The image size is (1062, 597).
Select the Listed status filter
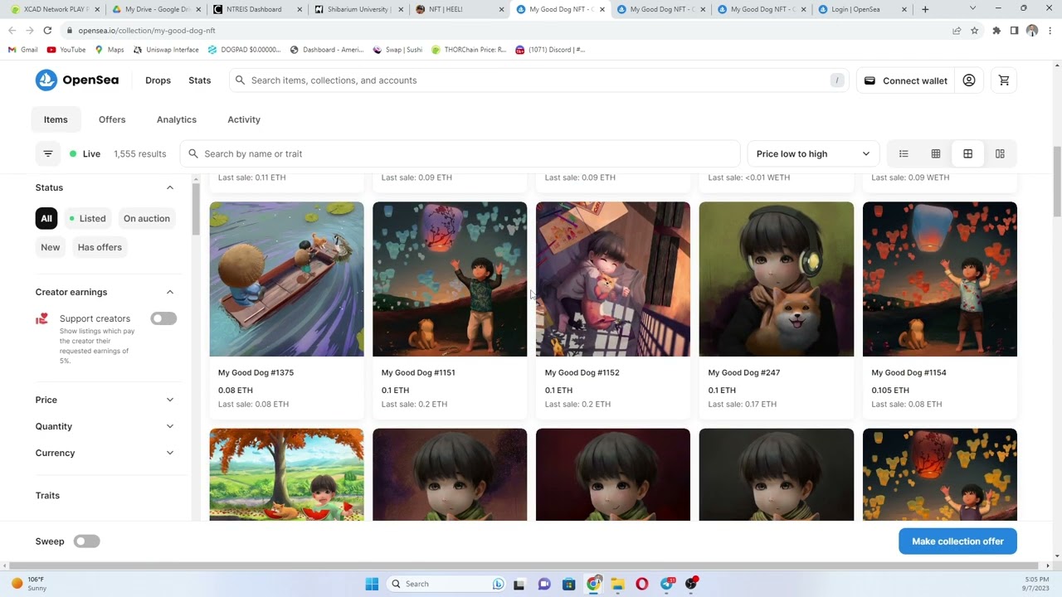(87, 219)
